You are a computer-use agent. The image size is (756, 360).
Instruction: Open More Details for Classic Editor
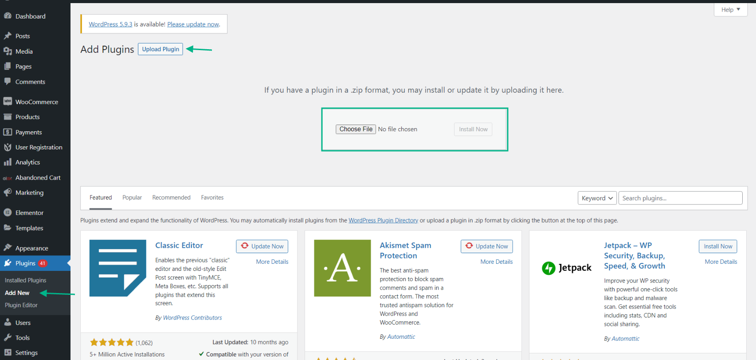[272, 262]
